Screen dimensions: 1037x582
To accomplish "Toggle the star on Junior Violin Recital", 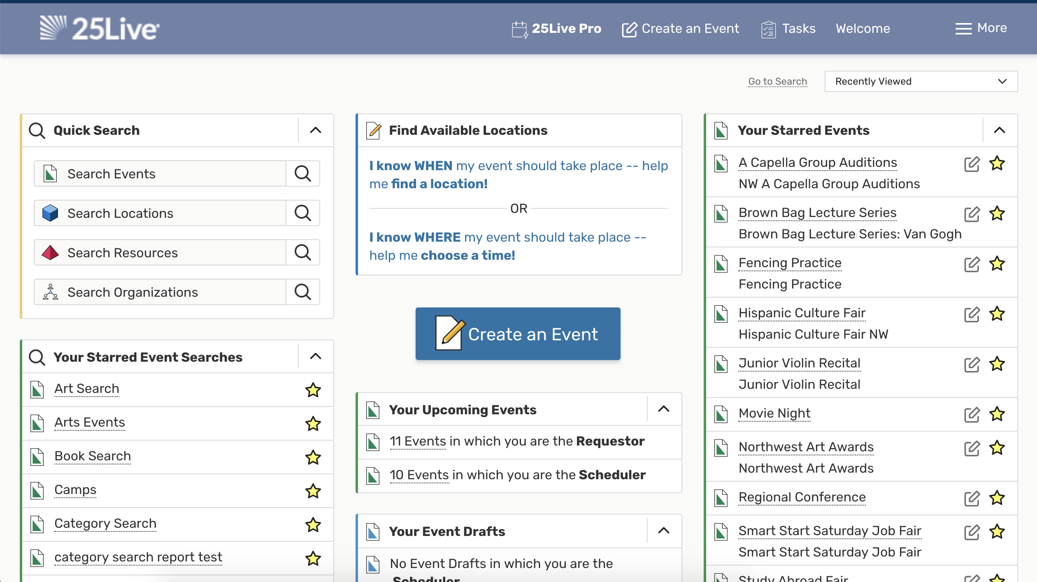I will tap(997, 364).
